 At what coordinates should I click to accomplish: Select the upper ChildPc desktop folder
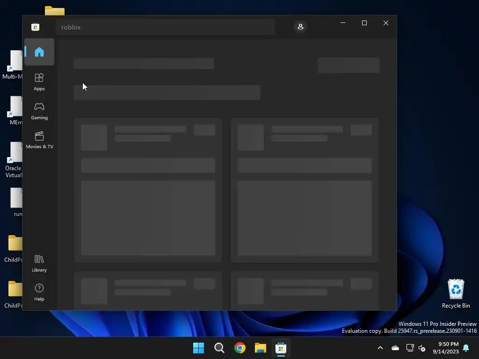coord(14,249)
